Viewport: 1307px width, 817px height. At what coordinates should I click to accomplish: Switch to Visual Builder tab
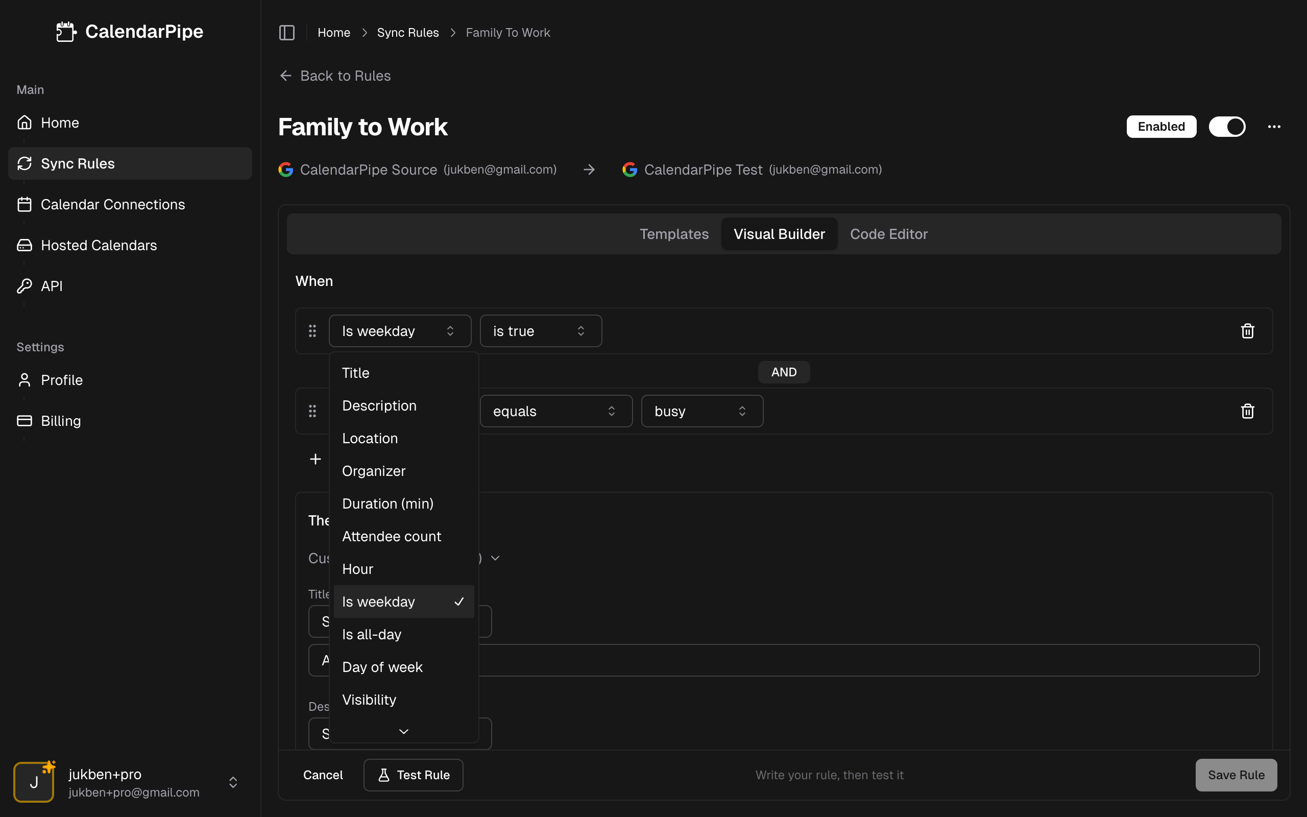pyautogui.click(x=779, y=234)
